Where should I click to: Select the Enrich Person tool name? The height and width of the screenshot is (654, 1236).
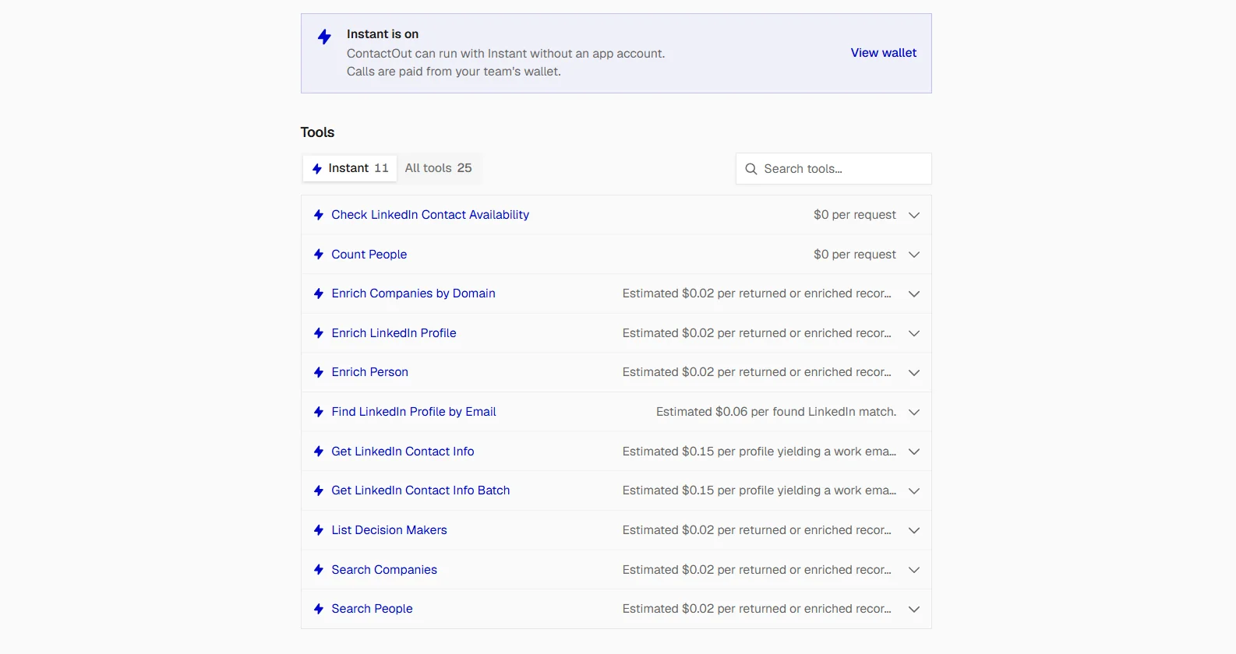[369, 372]
